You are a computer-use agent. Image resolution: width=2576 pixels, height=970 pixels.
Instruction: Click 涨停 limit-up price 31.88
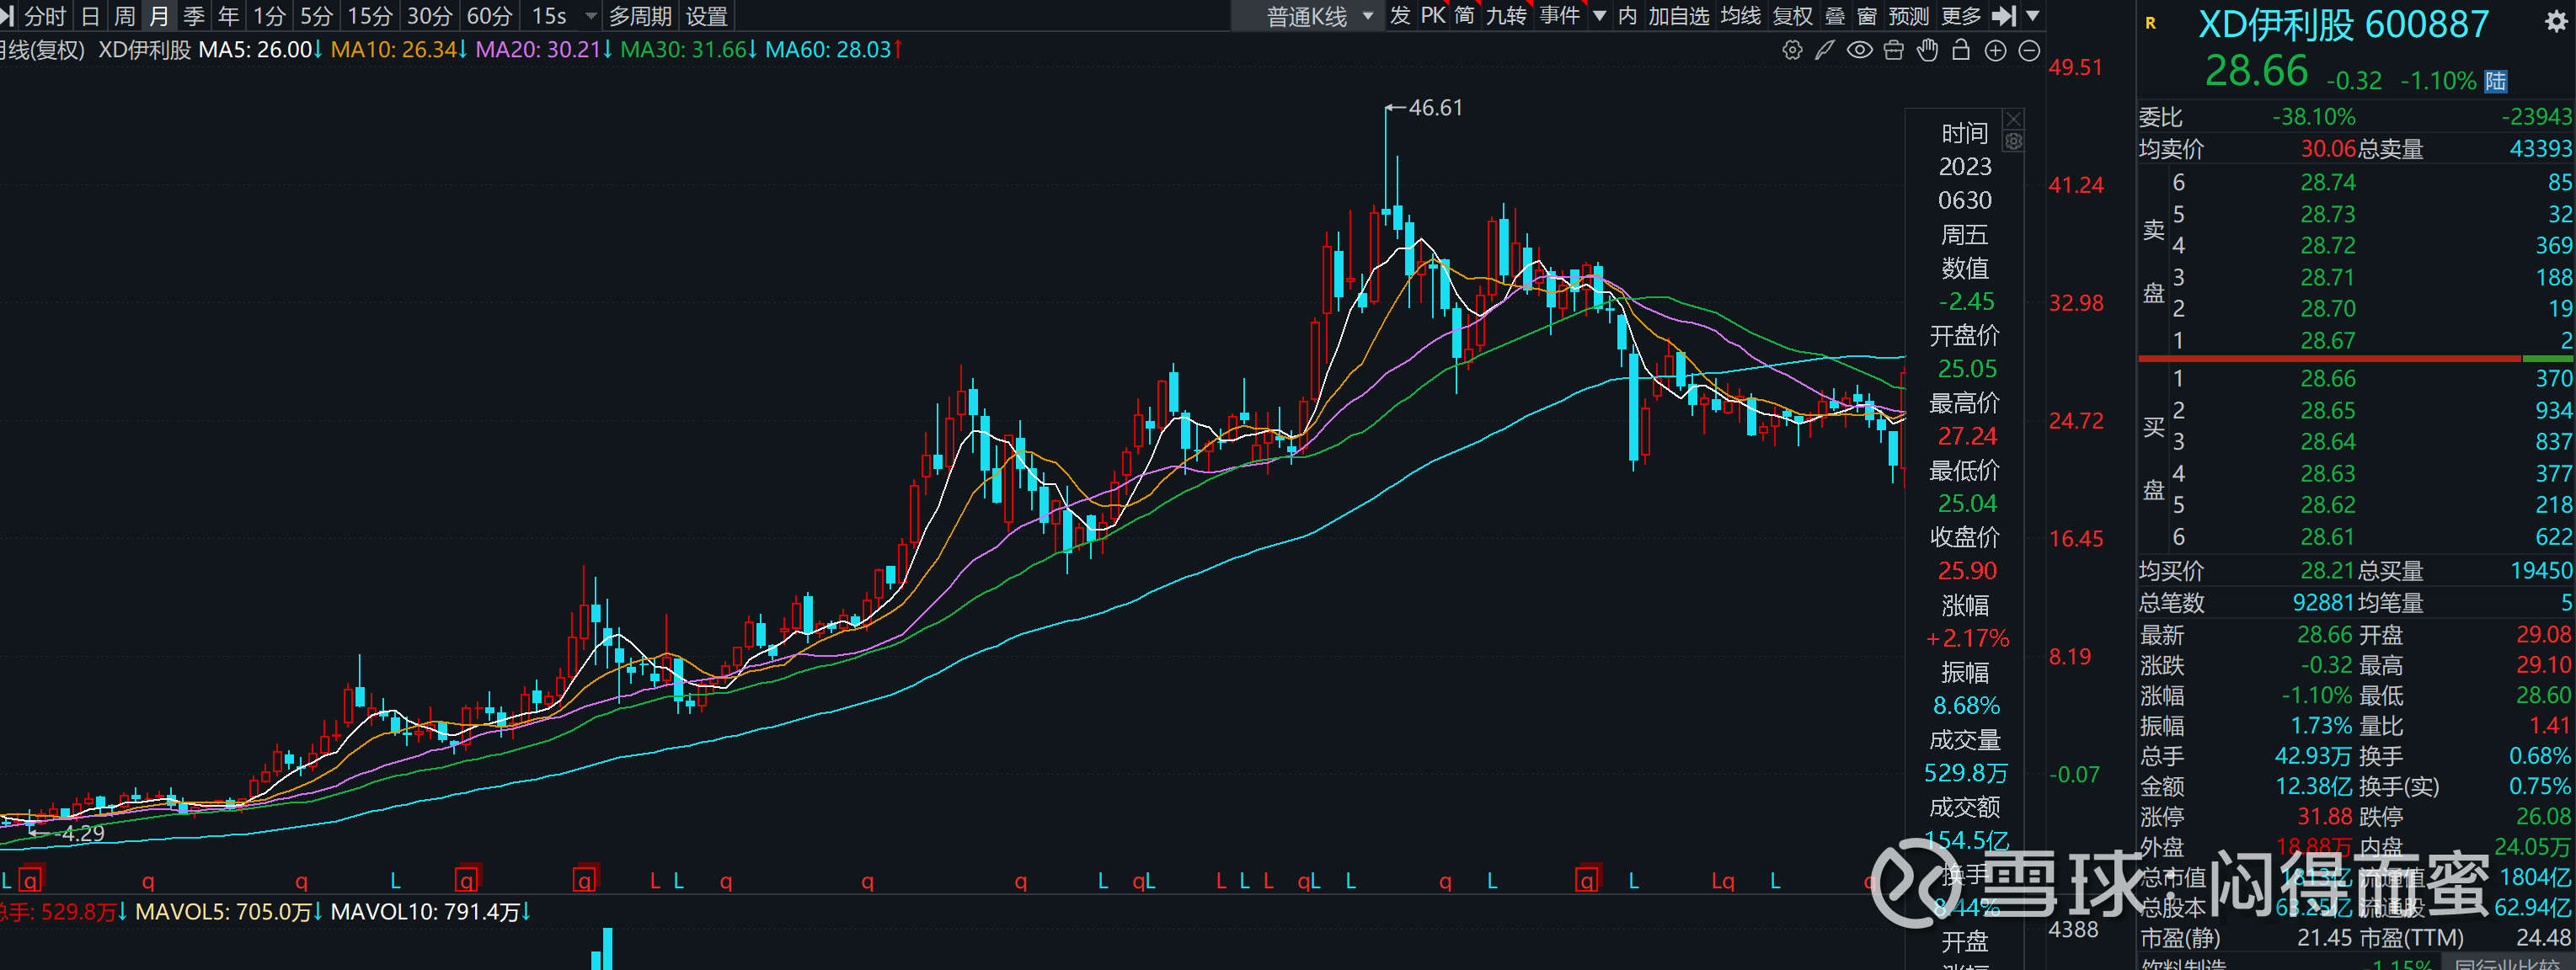point(2325,817)
